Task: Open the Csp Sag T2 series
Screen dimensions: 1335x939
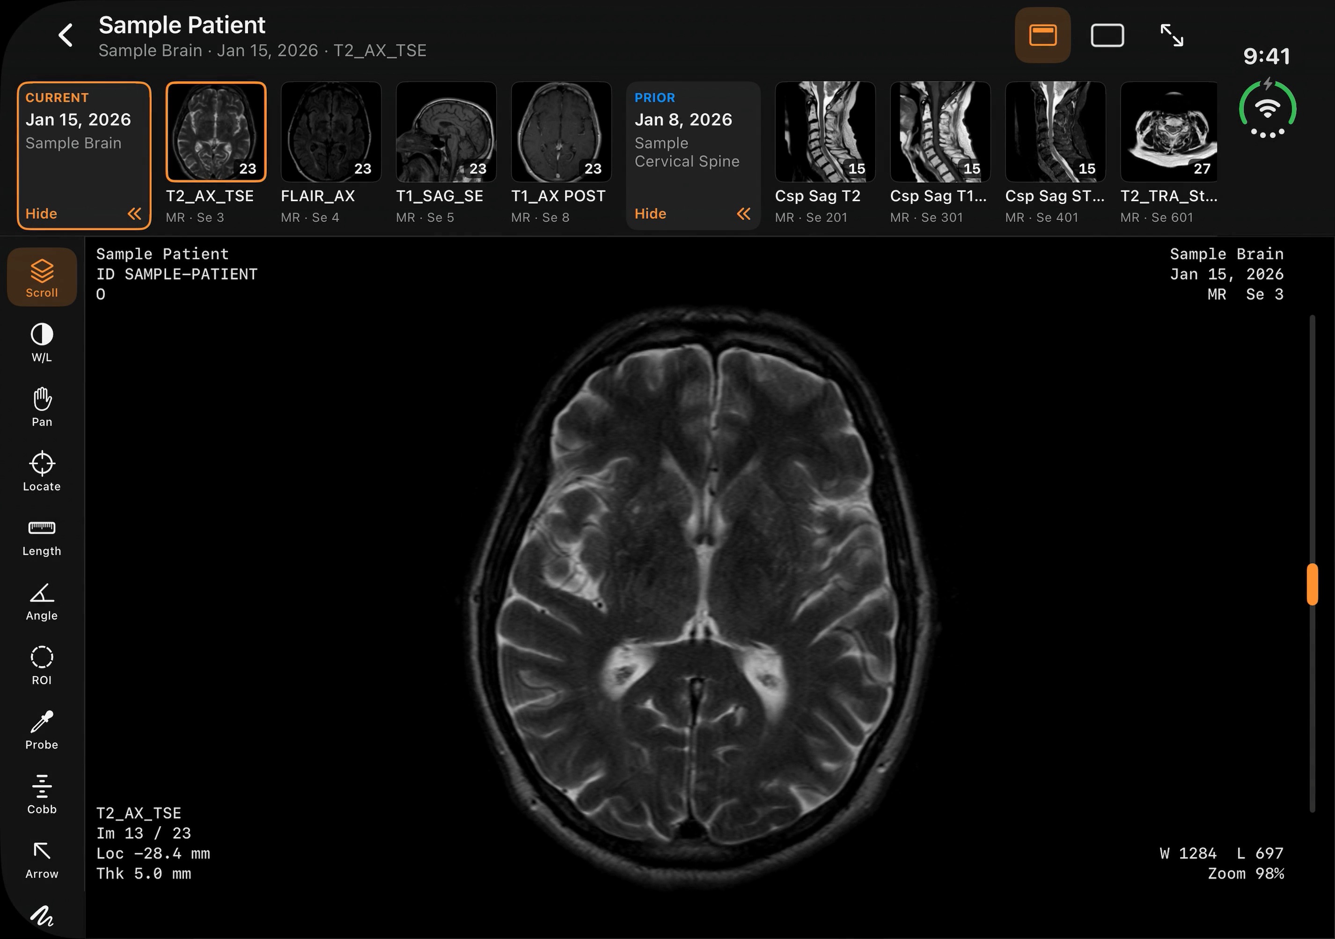Action: [825, 132]
